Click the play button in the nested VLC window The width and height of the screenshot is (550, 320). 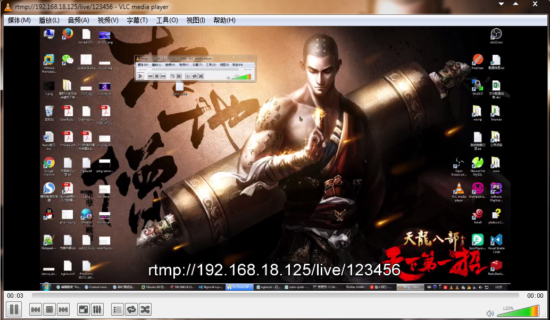coord(140,75)
